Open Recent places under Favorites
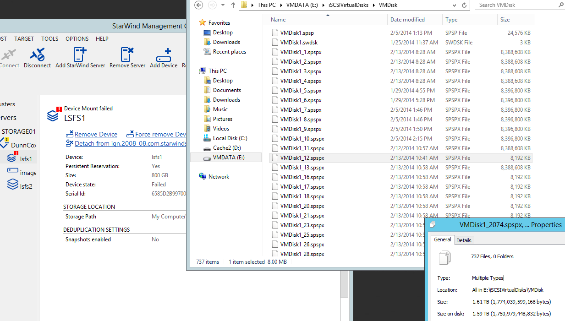Screen dimensions: 565x321 point(230,52)
